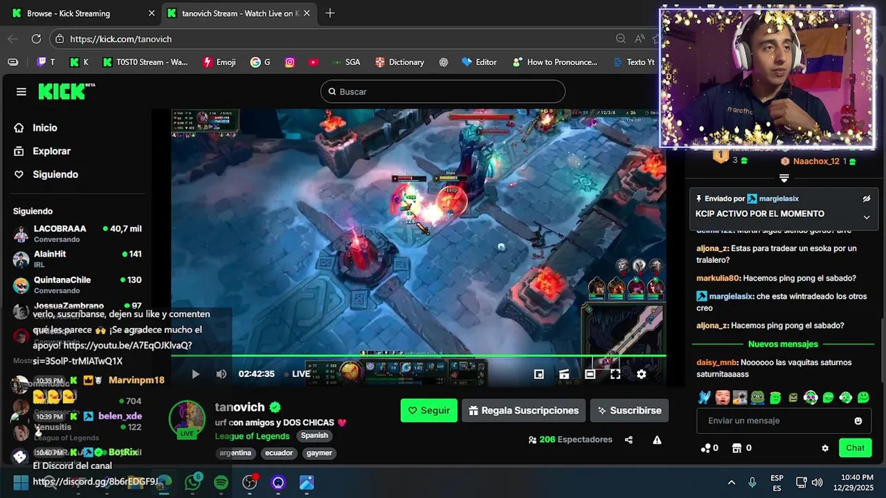Select the tanovich Stream tab

tap(239, 13)
